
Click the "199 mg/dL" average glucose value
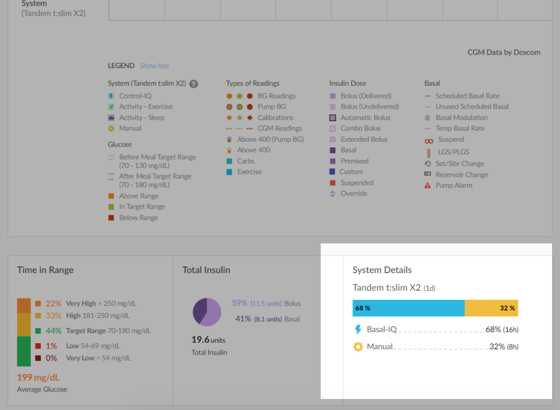tap(38, 378)
